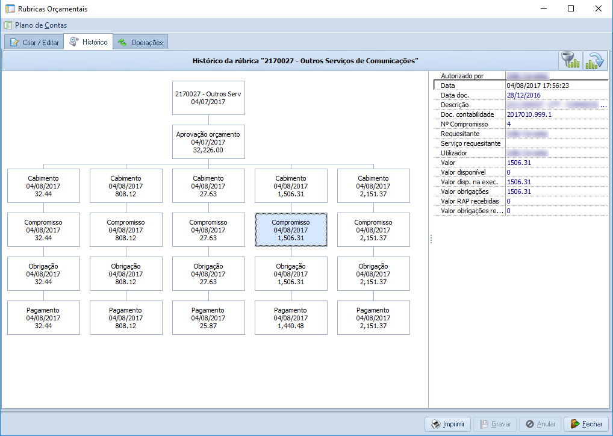Select the Obrigação node with value 32.44
This screenshot has height=436, width=613.
click(43, 274)
